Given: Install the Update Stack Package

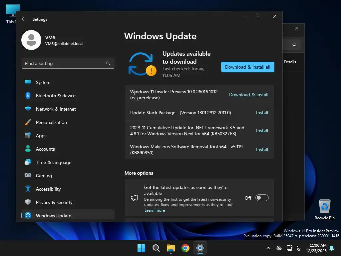Looking at the screenshot, I should point(262,113).
